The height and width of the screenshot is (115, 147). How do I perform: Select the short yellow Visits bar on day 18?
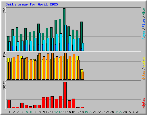81,74
